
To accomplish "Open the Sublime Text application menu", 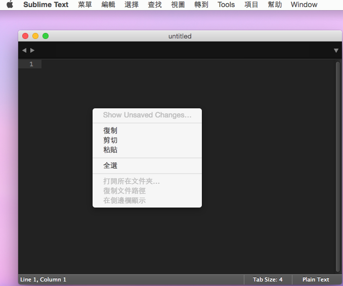I will (46, 5).
